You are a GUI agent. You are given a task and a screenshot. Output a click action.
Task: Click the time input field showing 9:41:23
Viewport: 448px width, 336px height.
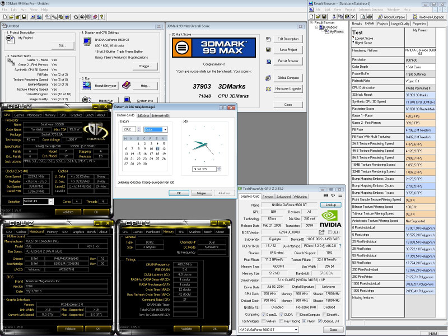pos(204,169)
